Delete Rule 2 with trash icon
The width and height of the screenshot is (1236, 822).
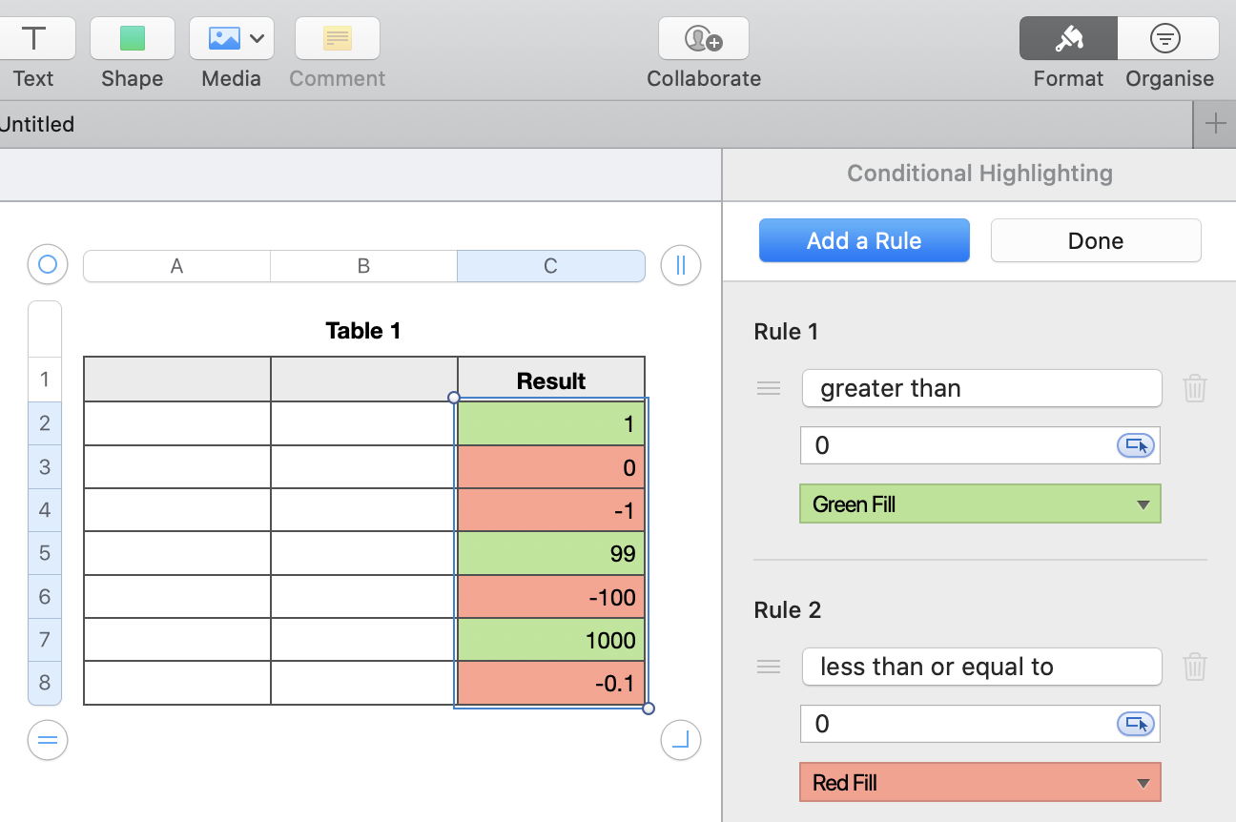point(1195,667)
